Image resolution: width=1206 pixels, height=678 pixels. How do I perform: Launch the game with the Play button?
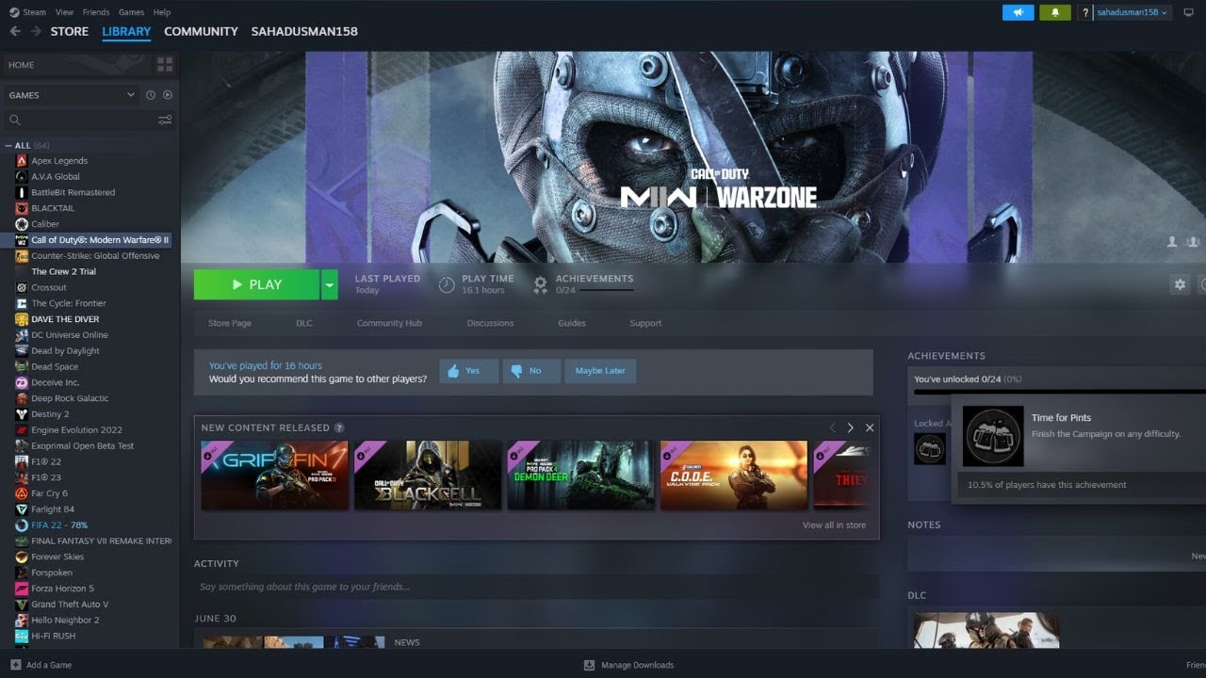click(256, 284)
